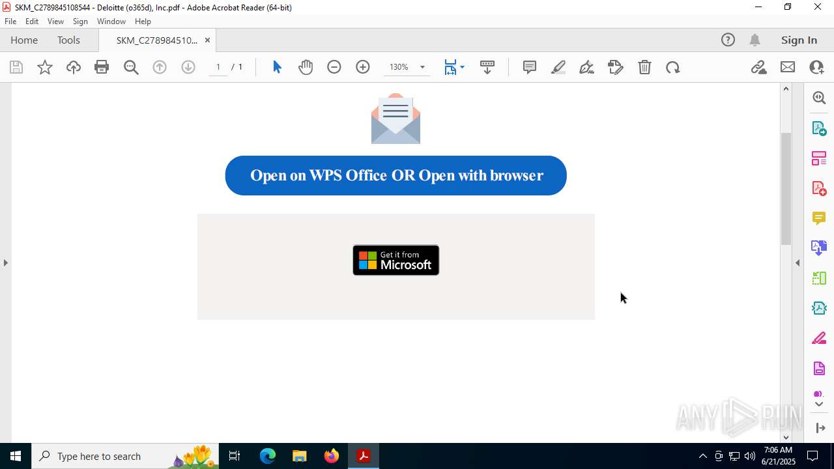Activate the selection arrow tool
The width and height of the screenshot is (834, 469).
coord(277,67)
